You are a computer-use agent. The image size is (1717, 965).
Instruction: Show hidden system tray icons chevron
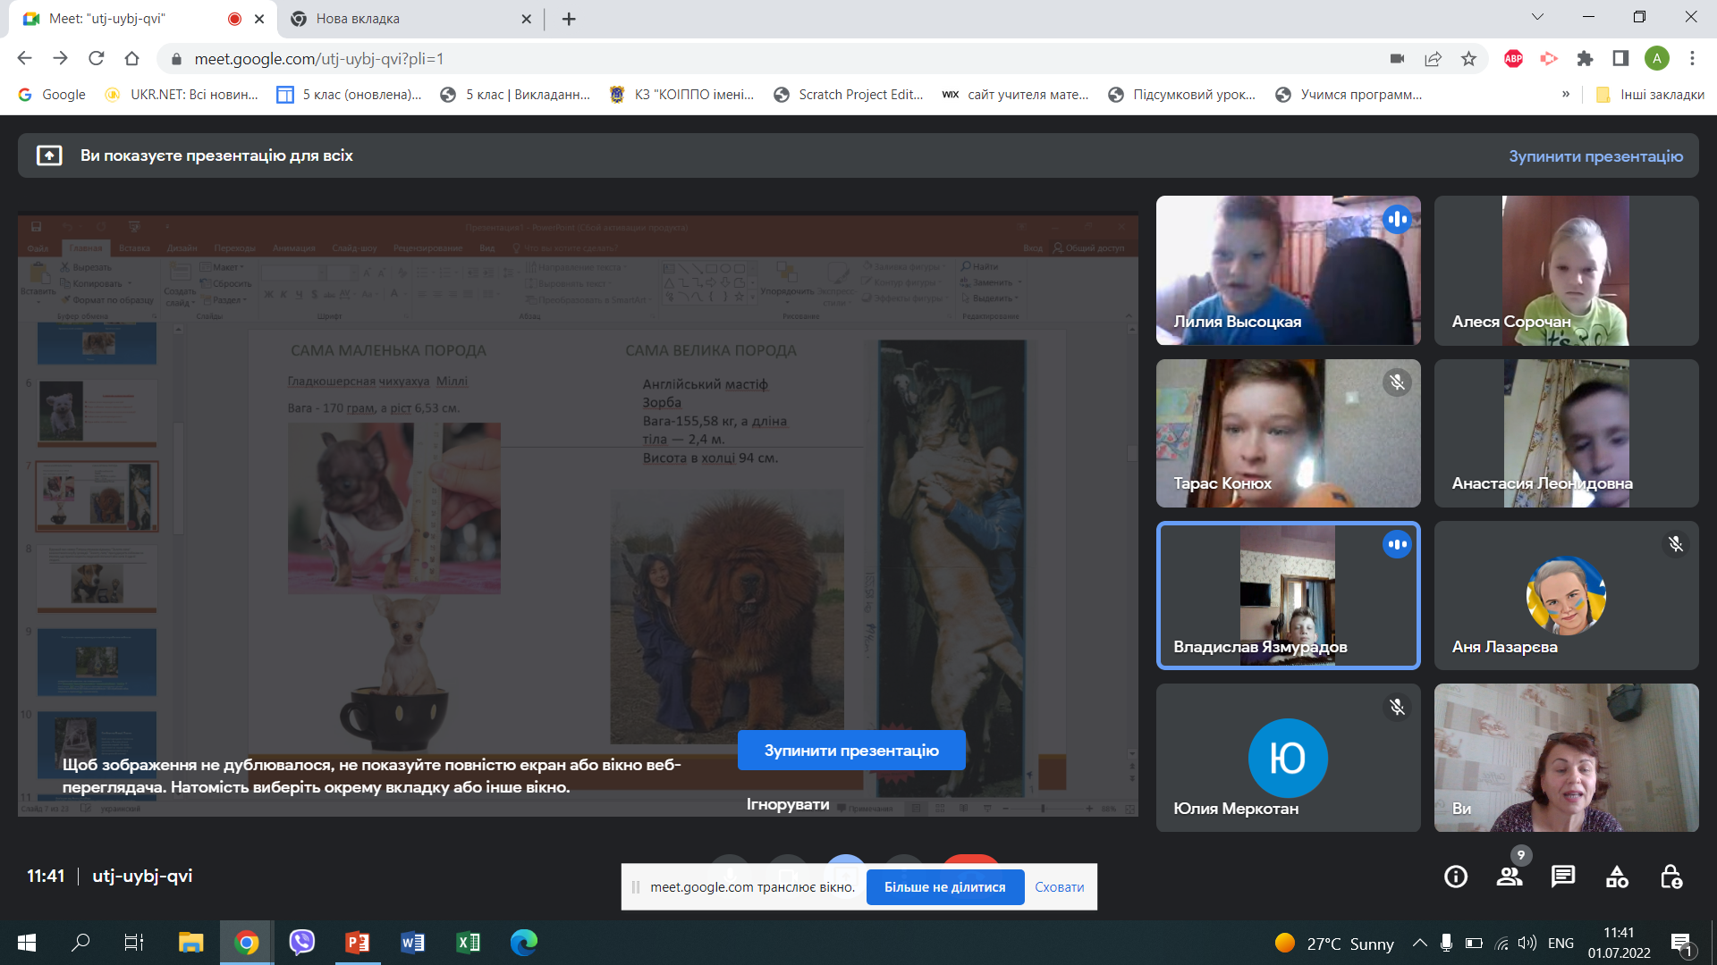[1419, 944]
